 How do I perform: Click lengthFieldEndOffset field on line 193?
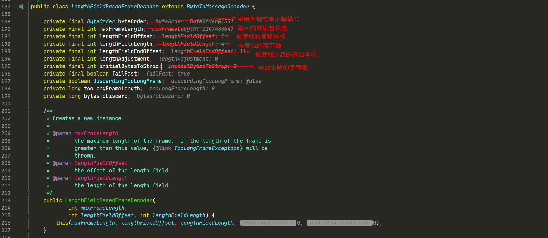tap(131, 51)
